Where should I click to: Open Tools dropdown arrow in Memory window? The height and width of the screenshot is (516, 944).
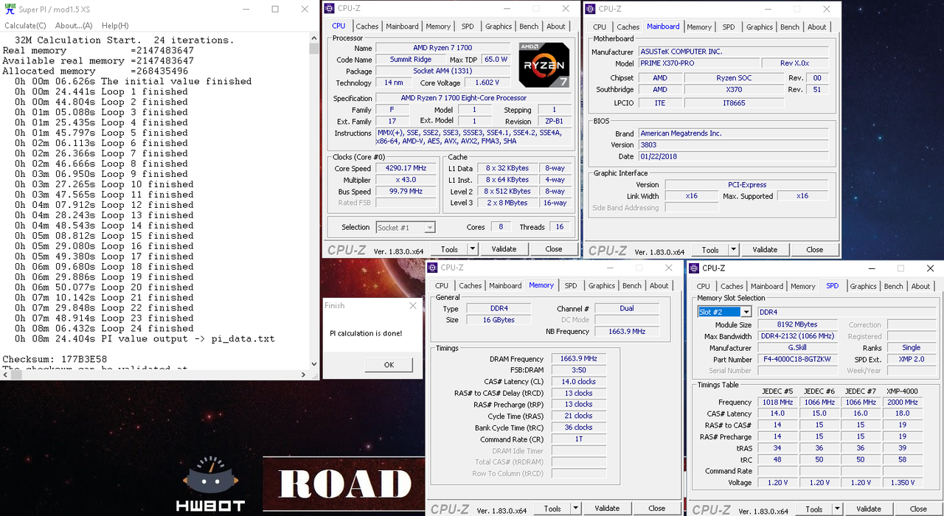(576, 509)
